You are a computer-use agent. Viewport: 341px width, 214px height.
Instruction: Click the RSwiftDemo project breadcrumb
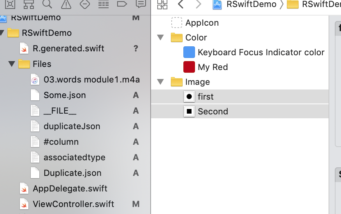[244, 4]
